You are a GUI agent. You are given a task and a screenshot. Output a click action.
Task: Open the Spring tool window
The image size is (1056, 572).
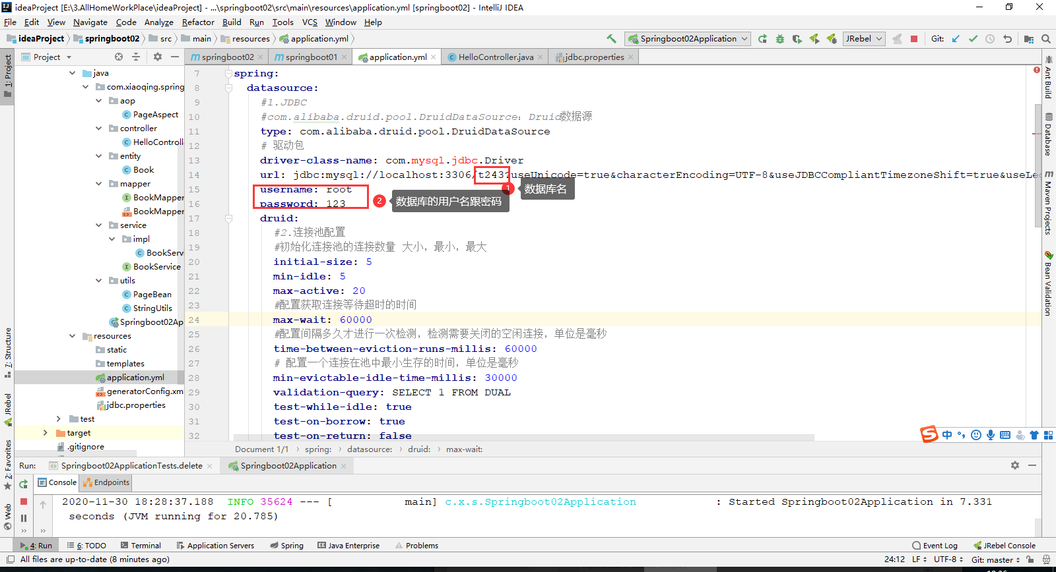coord(286,546)
